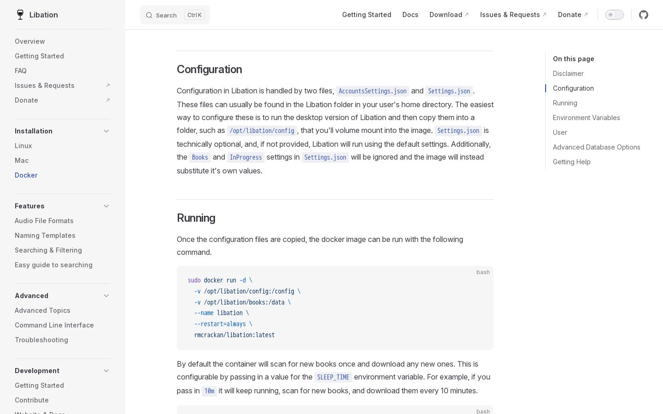Screen dimensions: 663x414
Task: Open Linux installation page
Action: 23,146
